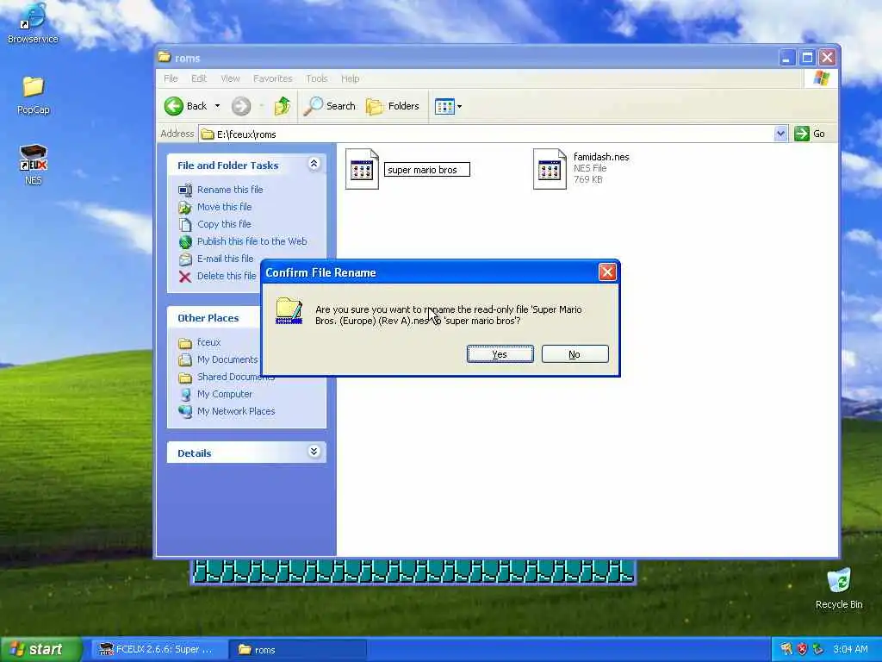Click Move this file link

pyautogui.click(x=225, y=207)
